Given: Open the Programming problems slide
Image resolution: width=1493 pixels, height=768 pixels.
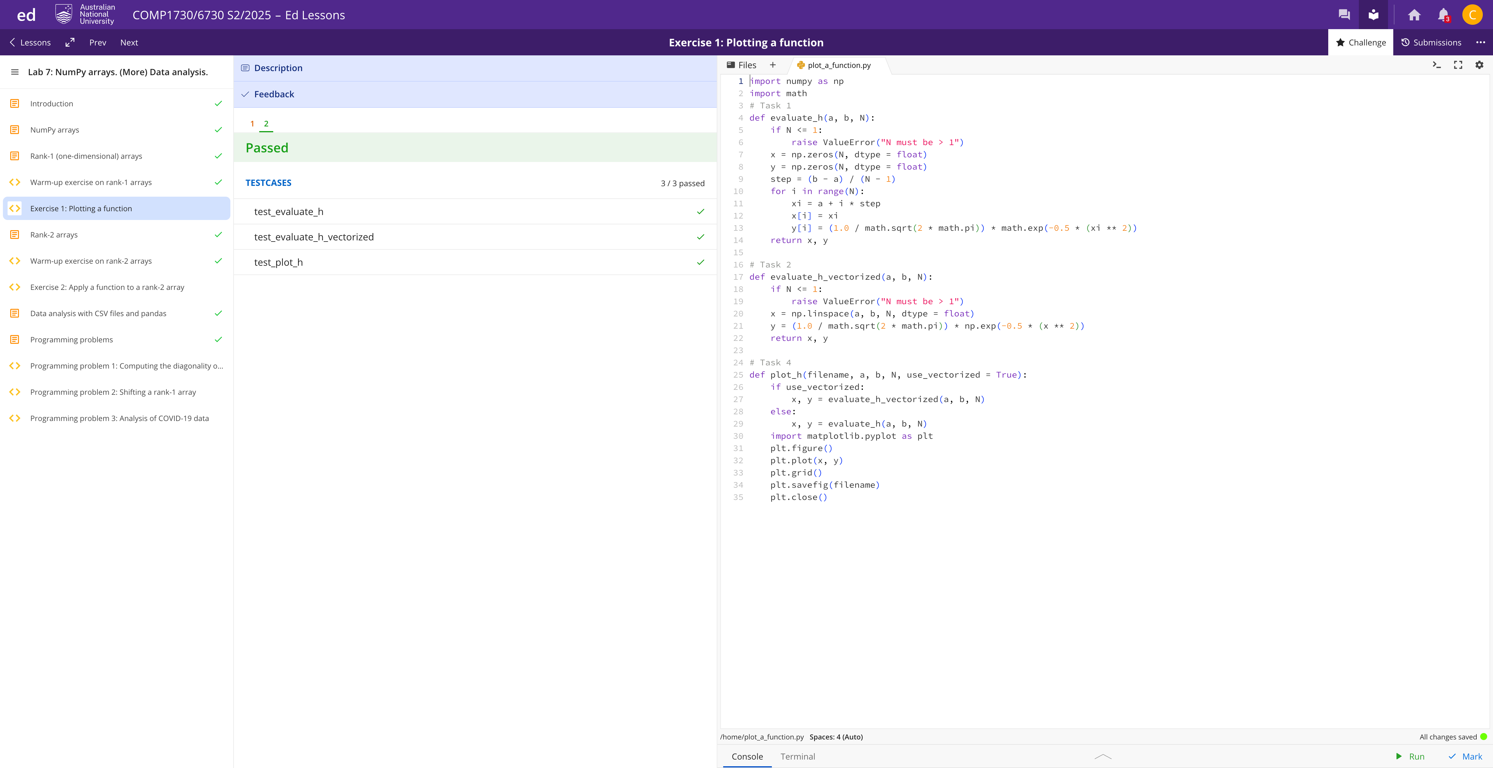Looking at the screenshot, I should (117, 339).
